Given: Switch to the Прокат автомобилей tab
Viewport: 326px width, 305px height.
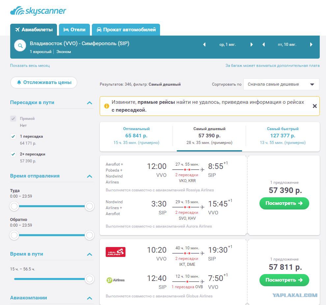Looking at the screenshot, I should [126, 30].
